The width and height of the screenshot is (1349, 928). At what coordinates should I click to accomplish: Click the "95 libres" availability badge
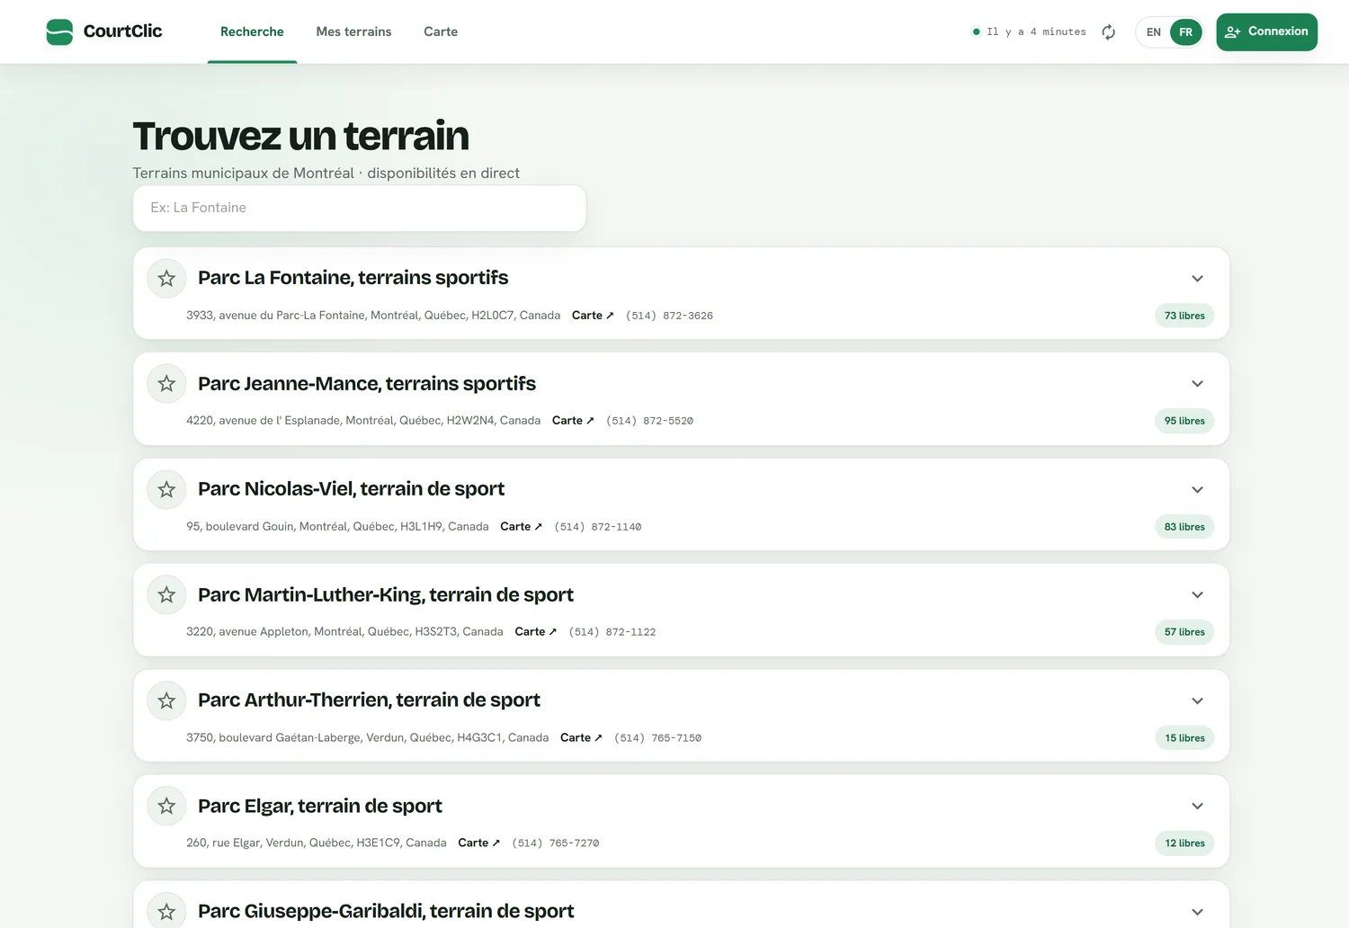point(1184,421)
